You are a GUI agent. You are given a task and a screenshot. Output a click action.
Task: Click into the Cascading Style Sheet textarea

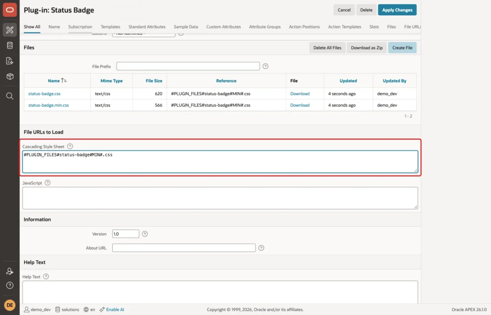(x=220, y=161)
